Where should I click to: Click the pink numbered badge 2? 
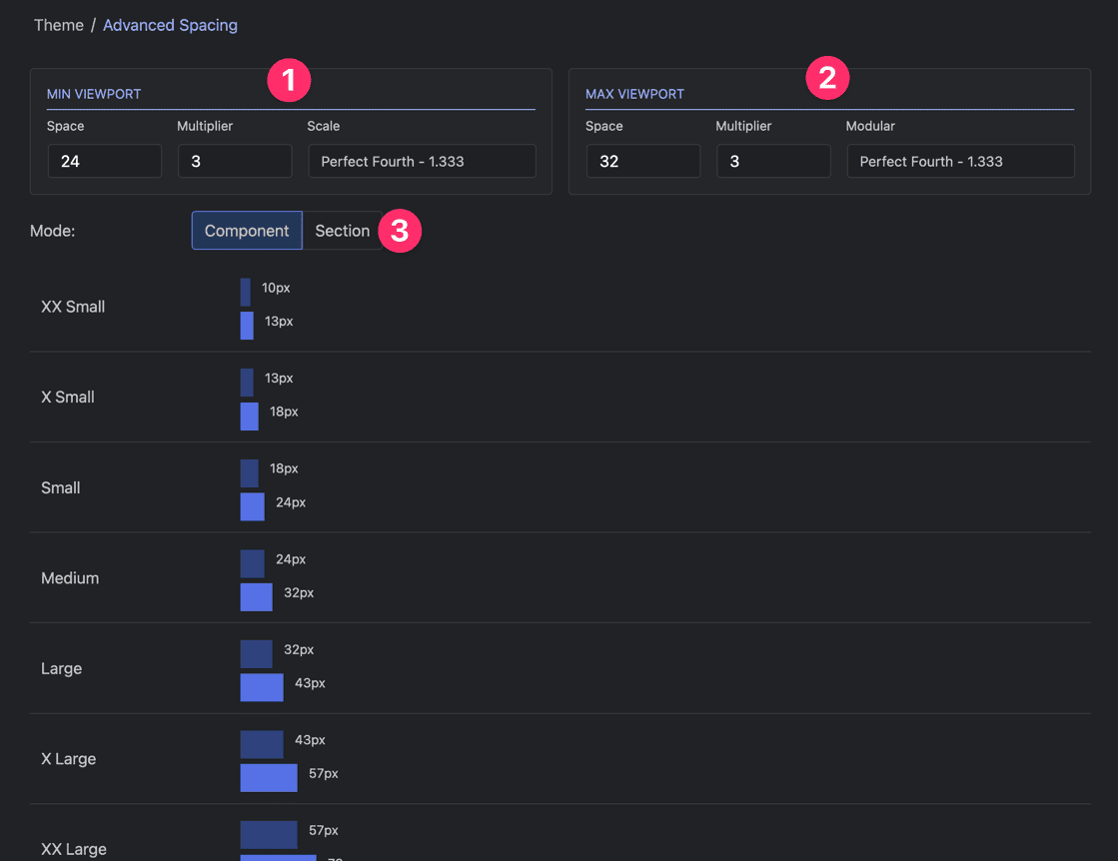click(827, 77)
